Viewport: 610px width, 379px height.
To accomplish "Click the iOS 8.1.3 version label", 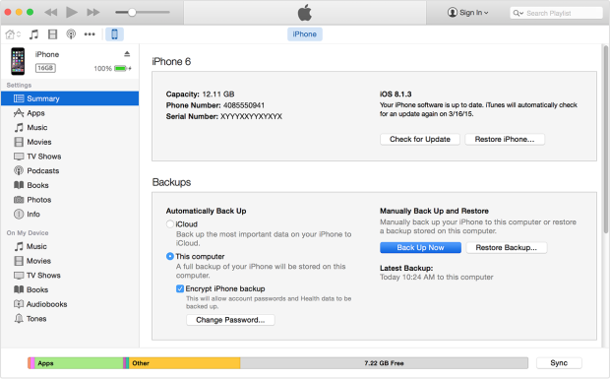I will [x=396, y=95].
